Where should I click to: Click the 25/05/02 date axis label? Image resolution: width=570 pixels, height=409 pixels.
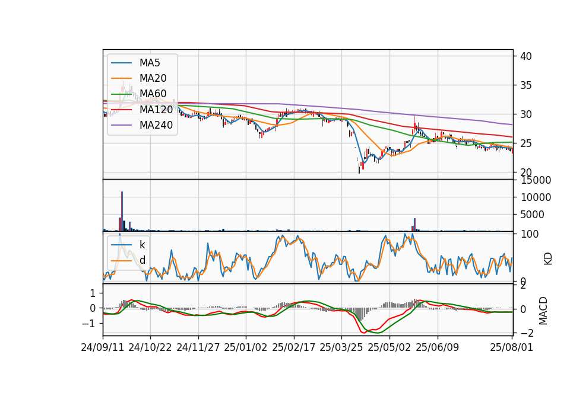pyautogui.click(x=389, y=347)
